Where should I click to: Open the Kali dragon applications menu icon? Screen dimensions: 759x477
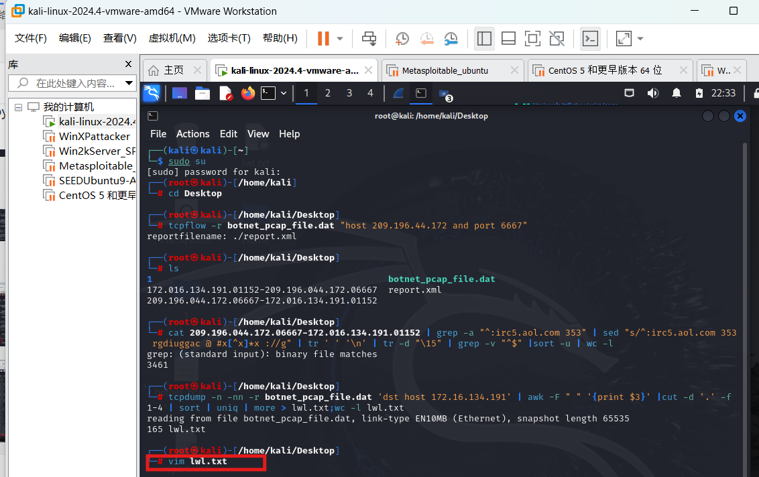(152, 93)
